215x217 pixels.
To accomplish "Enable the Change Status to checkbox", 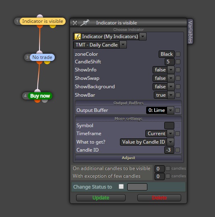I will coord(121,187).
